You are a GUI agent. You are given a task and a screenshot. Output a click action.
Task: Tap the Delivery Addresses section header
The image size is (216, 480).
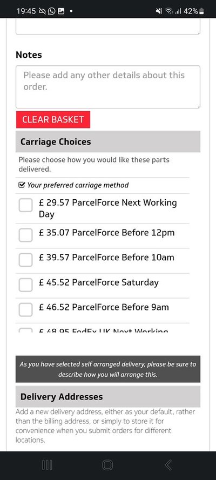(108, 396)
